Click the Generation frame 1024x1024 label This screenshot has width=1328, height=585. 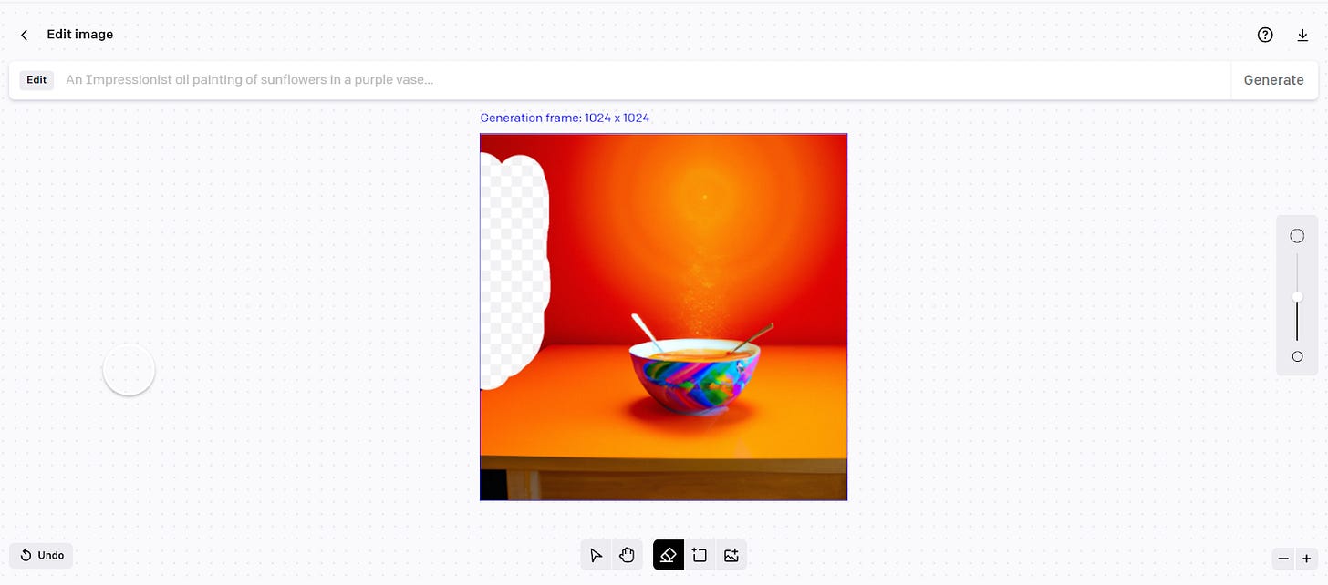coord(565,118)
